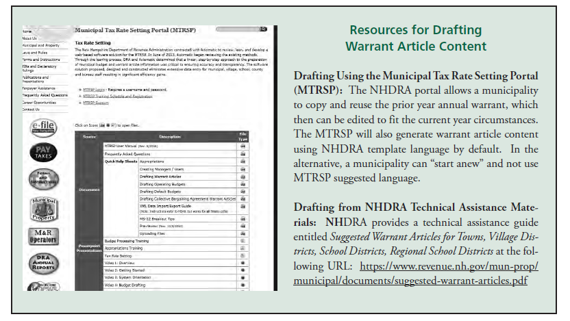The height and width of the screenshot is (321, 570).
Task: Open the DRA Annual Reports badge
Action: coord(44,263)
